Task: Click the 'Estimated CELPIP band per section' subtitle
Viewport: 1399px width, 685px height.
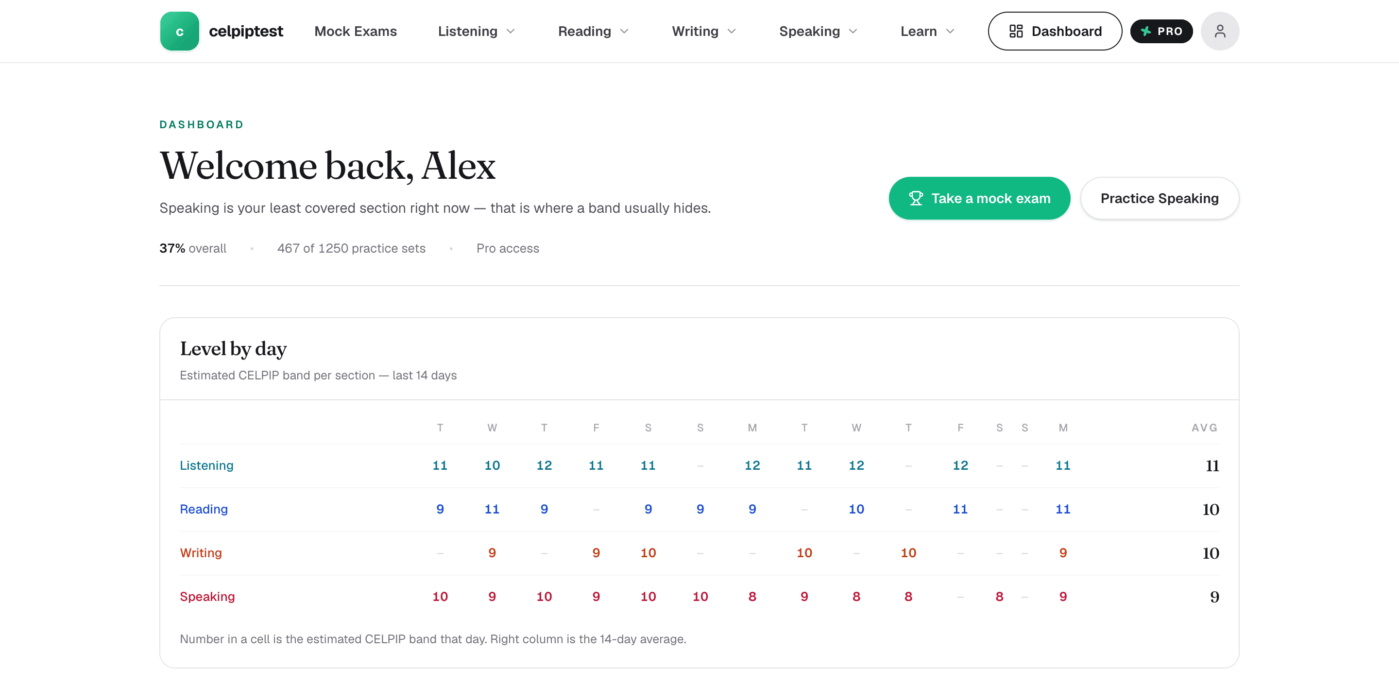Action: [x=318, y=376]
